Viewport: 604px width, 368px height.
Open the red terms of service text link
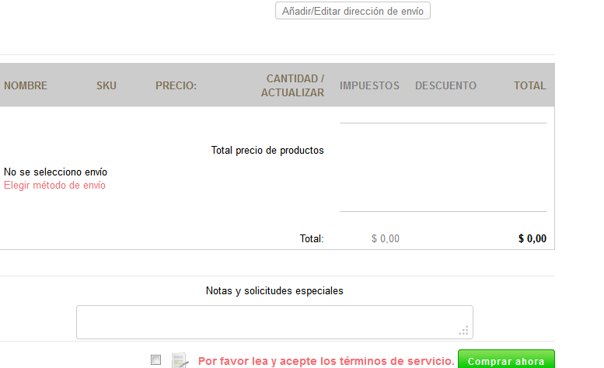click(x=326, y=361)
